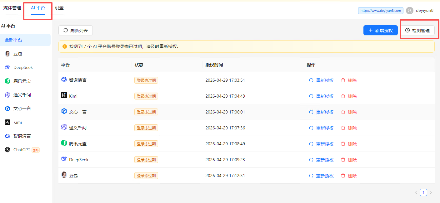Click the DeepSeek logo in table row
This screenshot has height=203, width=440.
point(64,159)
